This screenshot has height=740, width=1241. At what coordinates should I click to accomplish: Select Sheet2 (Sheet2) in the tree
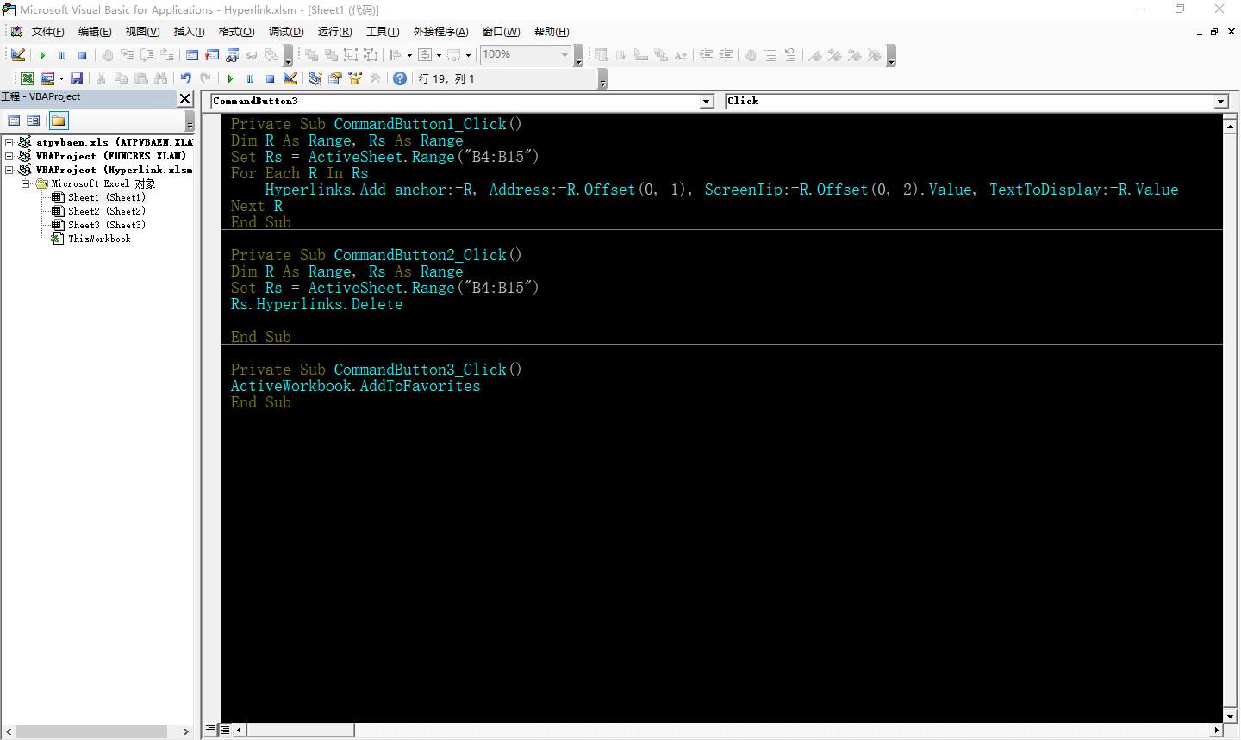tap(106, 211)
